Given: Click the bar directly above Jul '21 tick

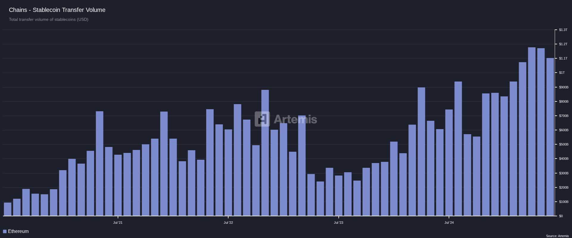Looking at the screenshot, I should tap(118, 185).
